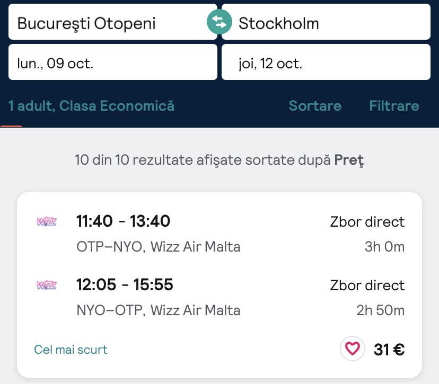
Task: Select the 31 € price
Action: pyautogui.click(x=389, y=350)
